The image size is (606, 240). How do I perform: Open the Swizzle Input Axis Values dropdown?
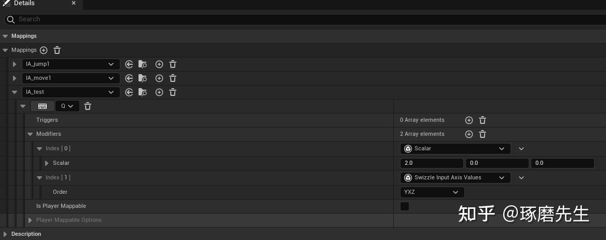pos(455,177)
